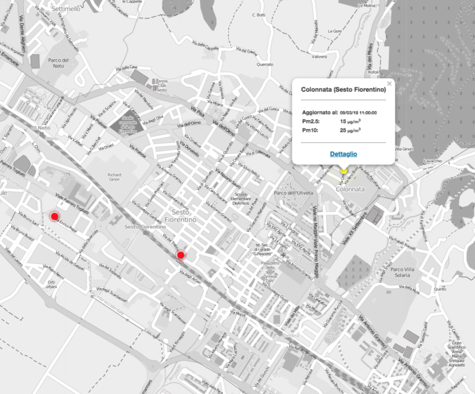This screenshot has height=394, width=475.
Task: Click the Pm10 reading of 25 µg/m³
Action: coord(350,130)
